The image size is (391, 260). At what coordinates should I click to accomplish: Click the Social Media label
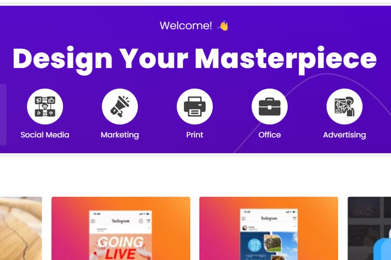point(45,135)
